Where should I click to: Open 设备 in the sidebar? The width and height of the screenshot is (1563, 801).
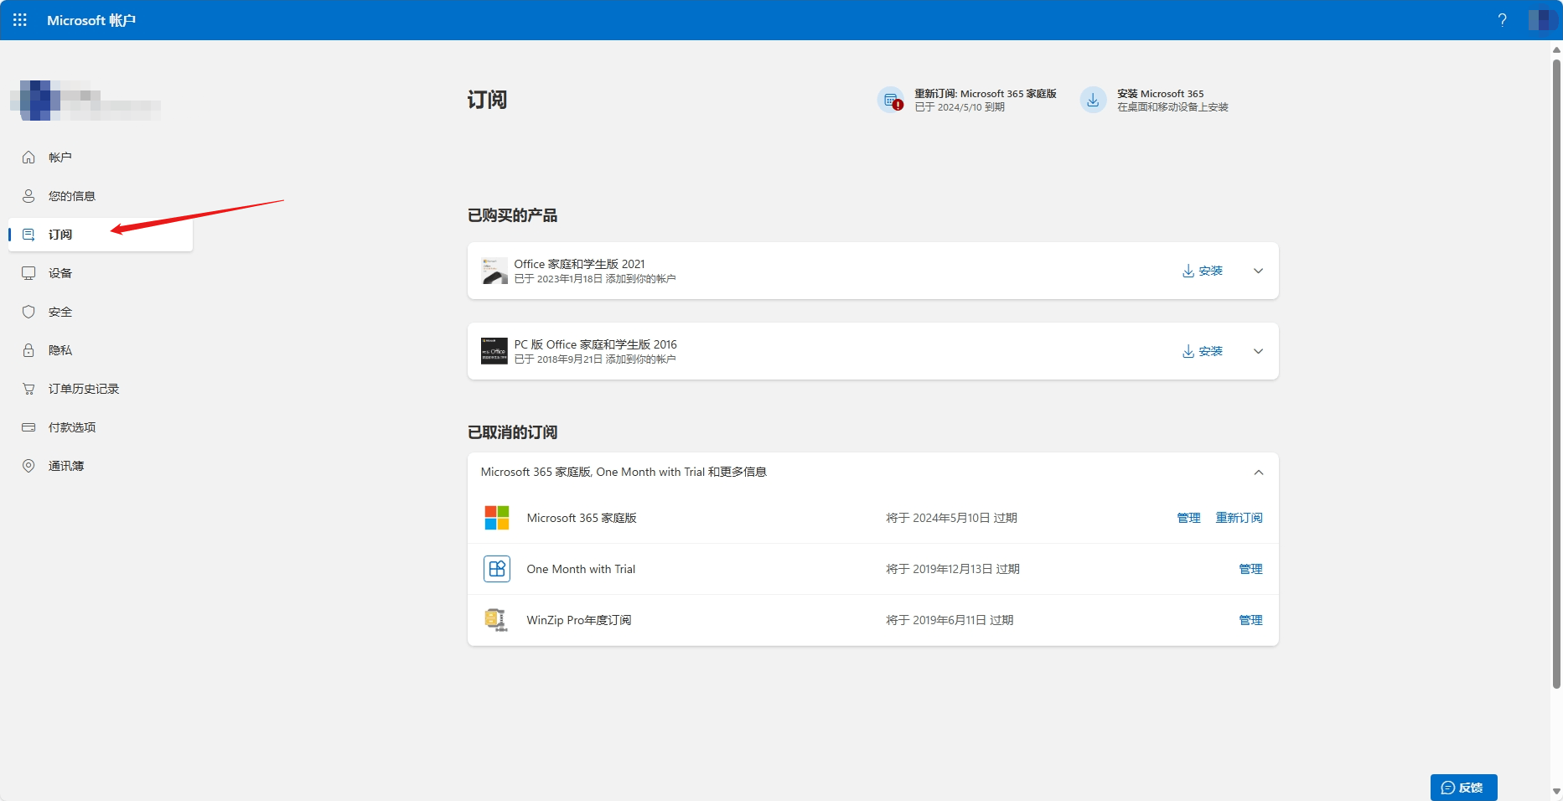pyautogui.click(x=101, y=273)
